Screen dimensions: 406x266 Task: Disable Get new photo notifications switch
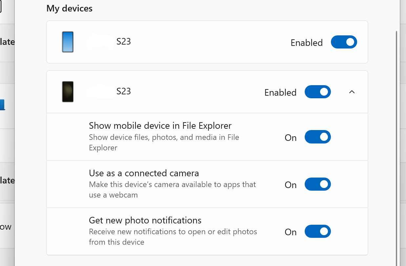tap(317, 232)
